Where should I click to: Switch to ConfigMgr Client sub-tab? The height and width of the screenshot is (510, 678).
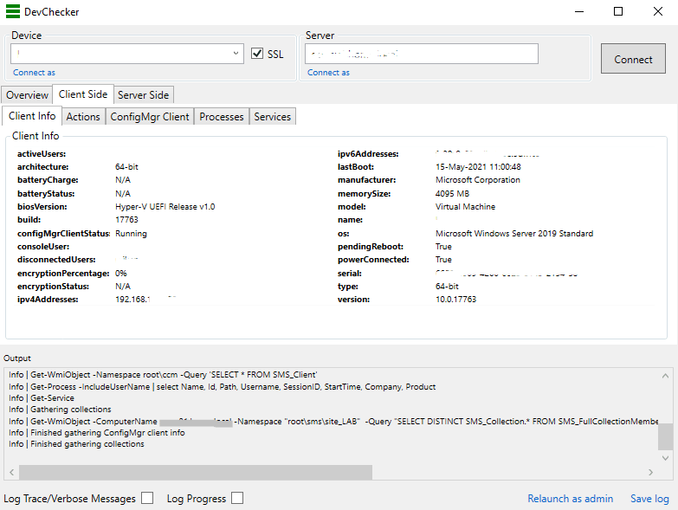[x=150, y=117]
